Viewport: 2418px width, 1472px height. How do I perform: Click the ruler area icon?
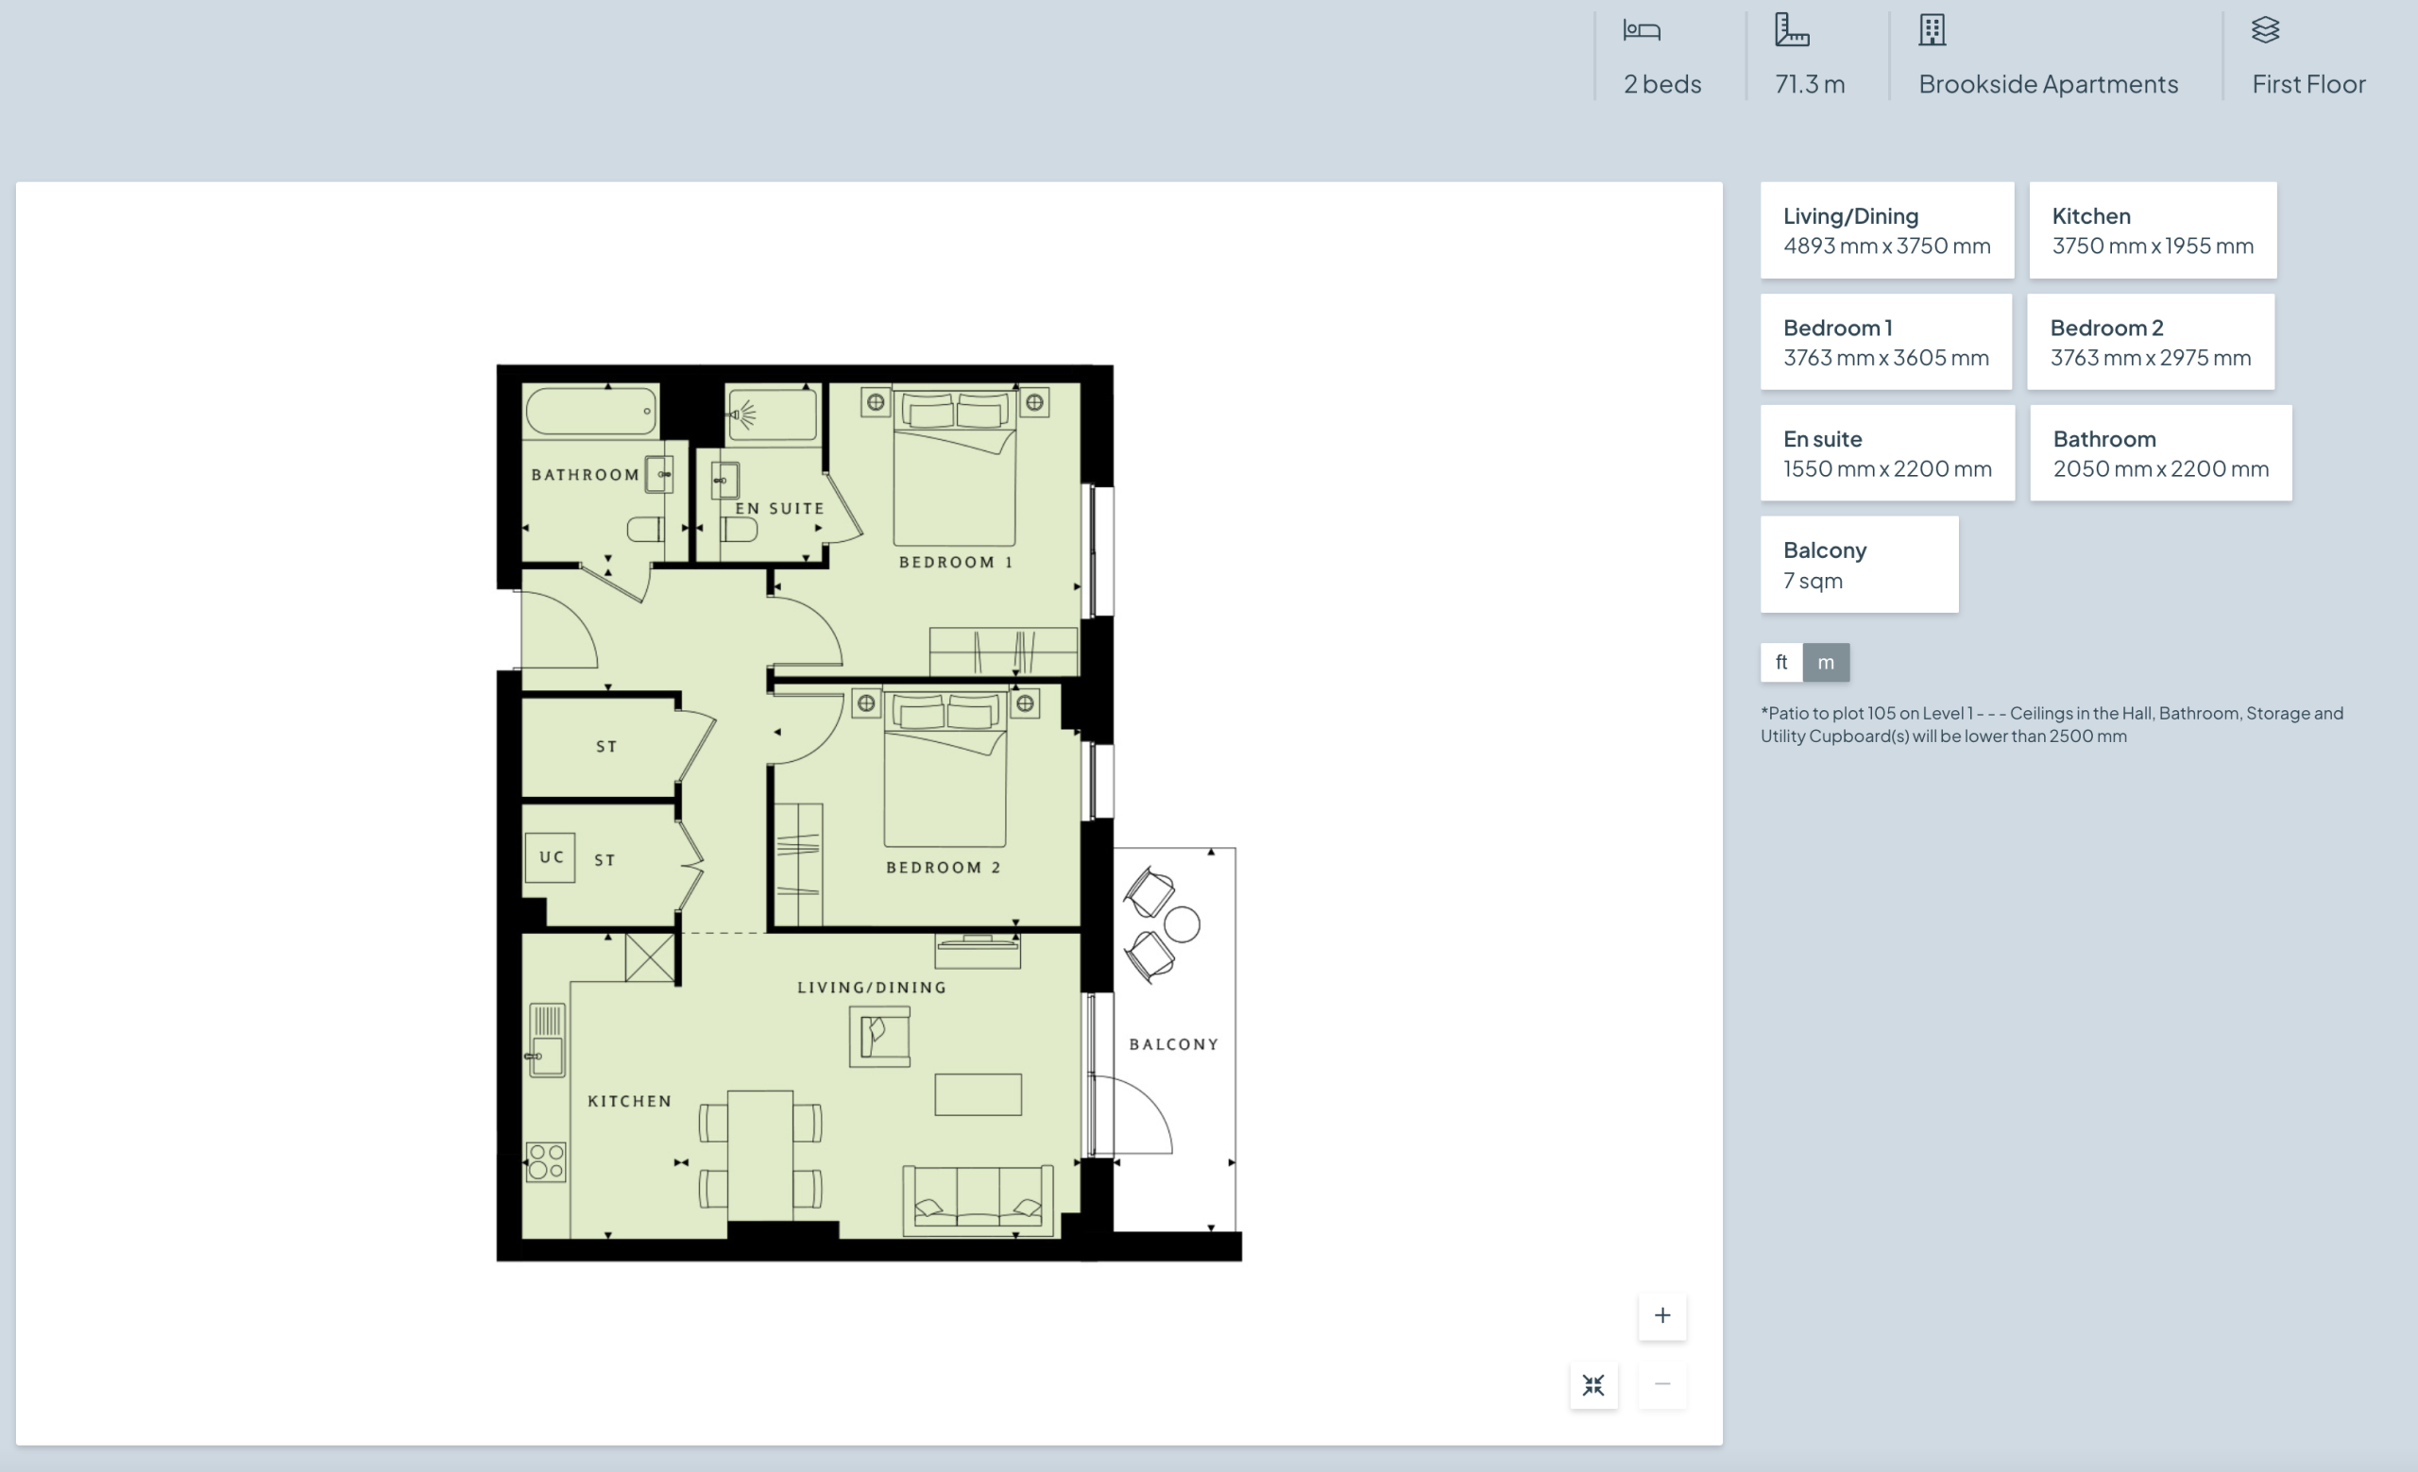click(x=1791, y=29)
